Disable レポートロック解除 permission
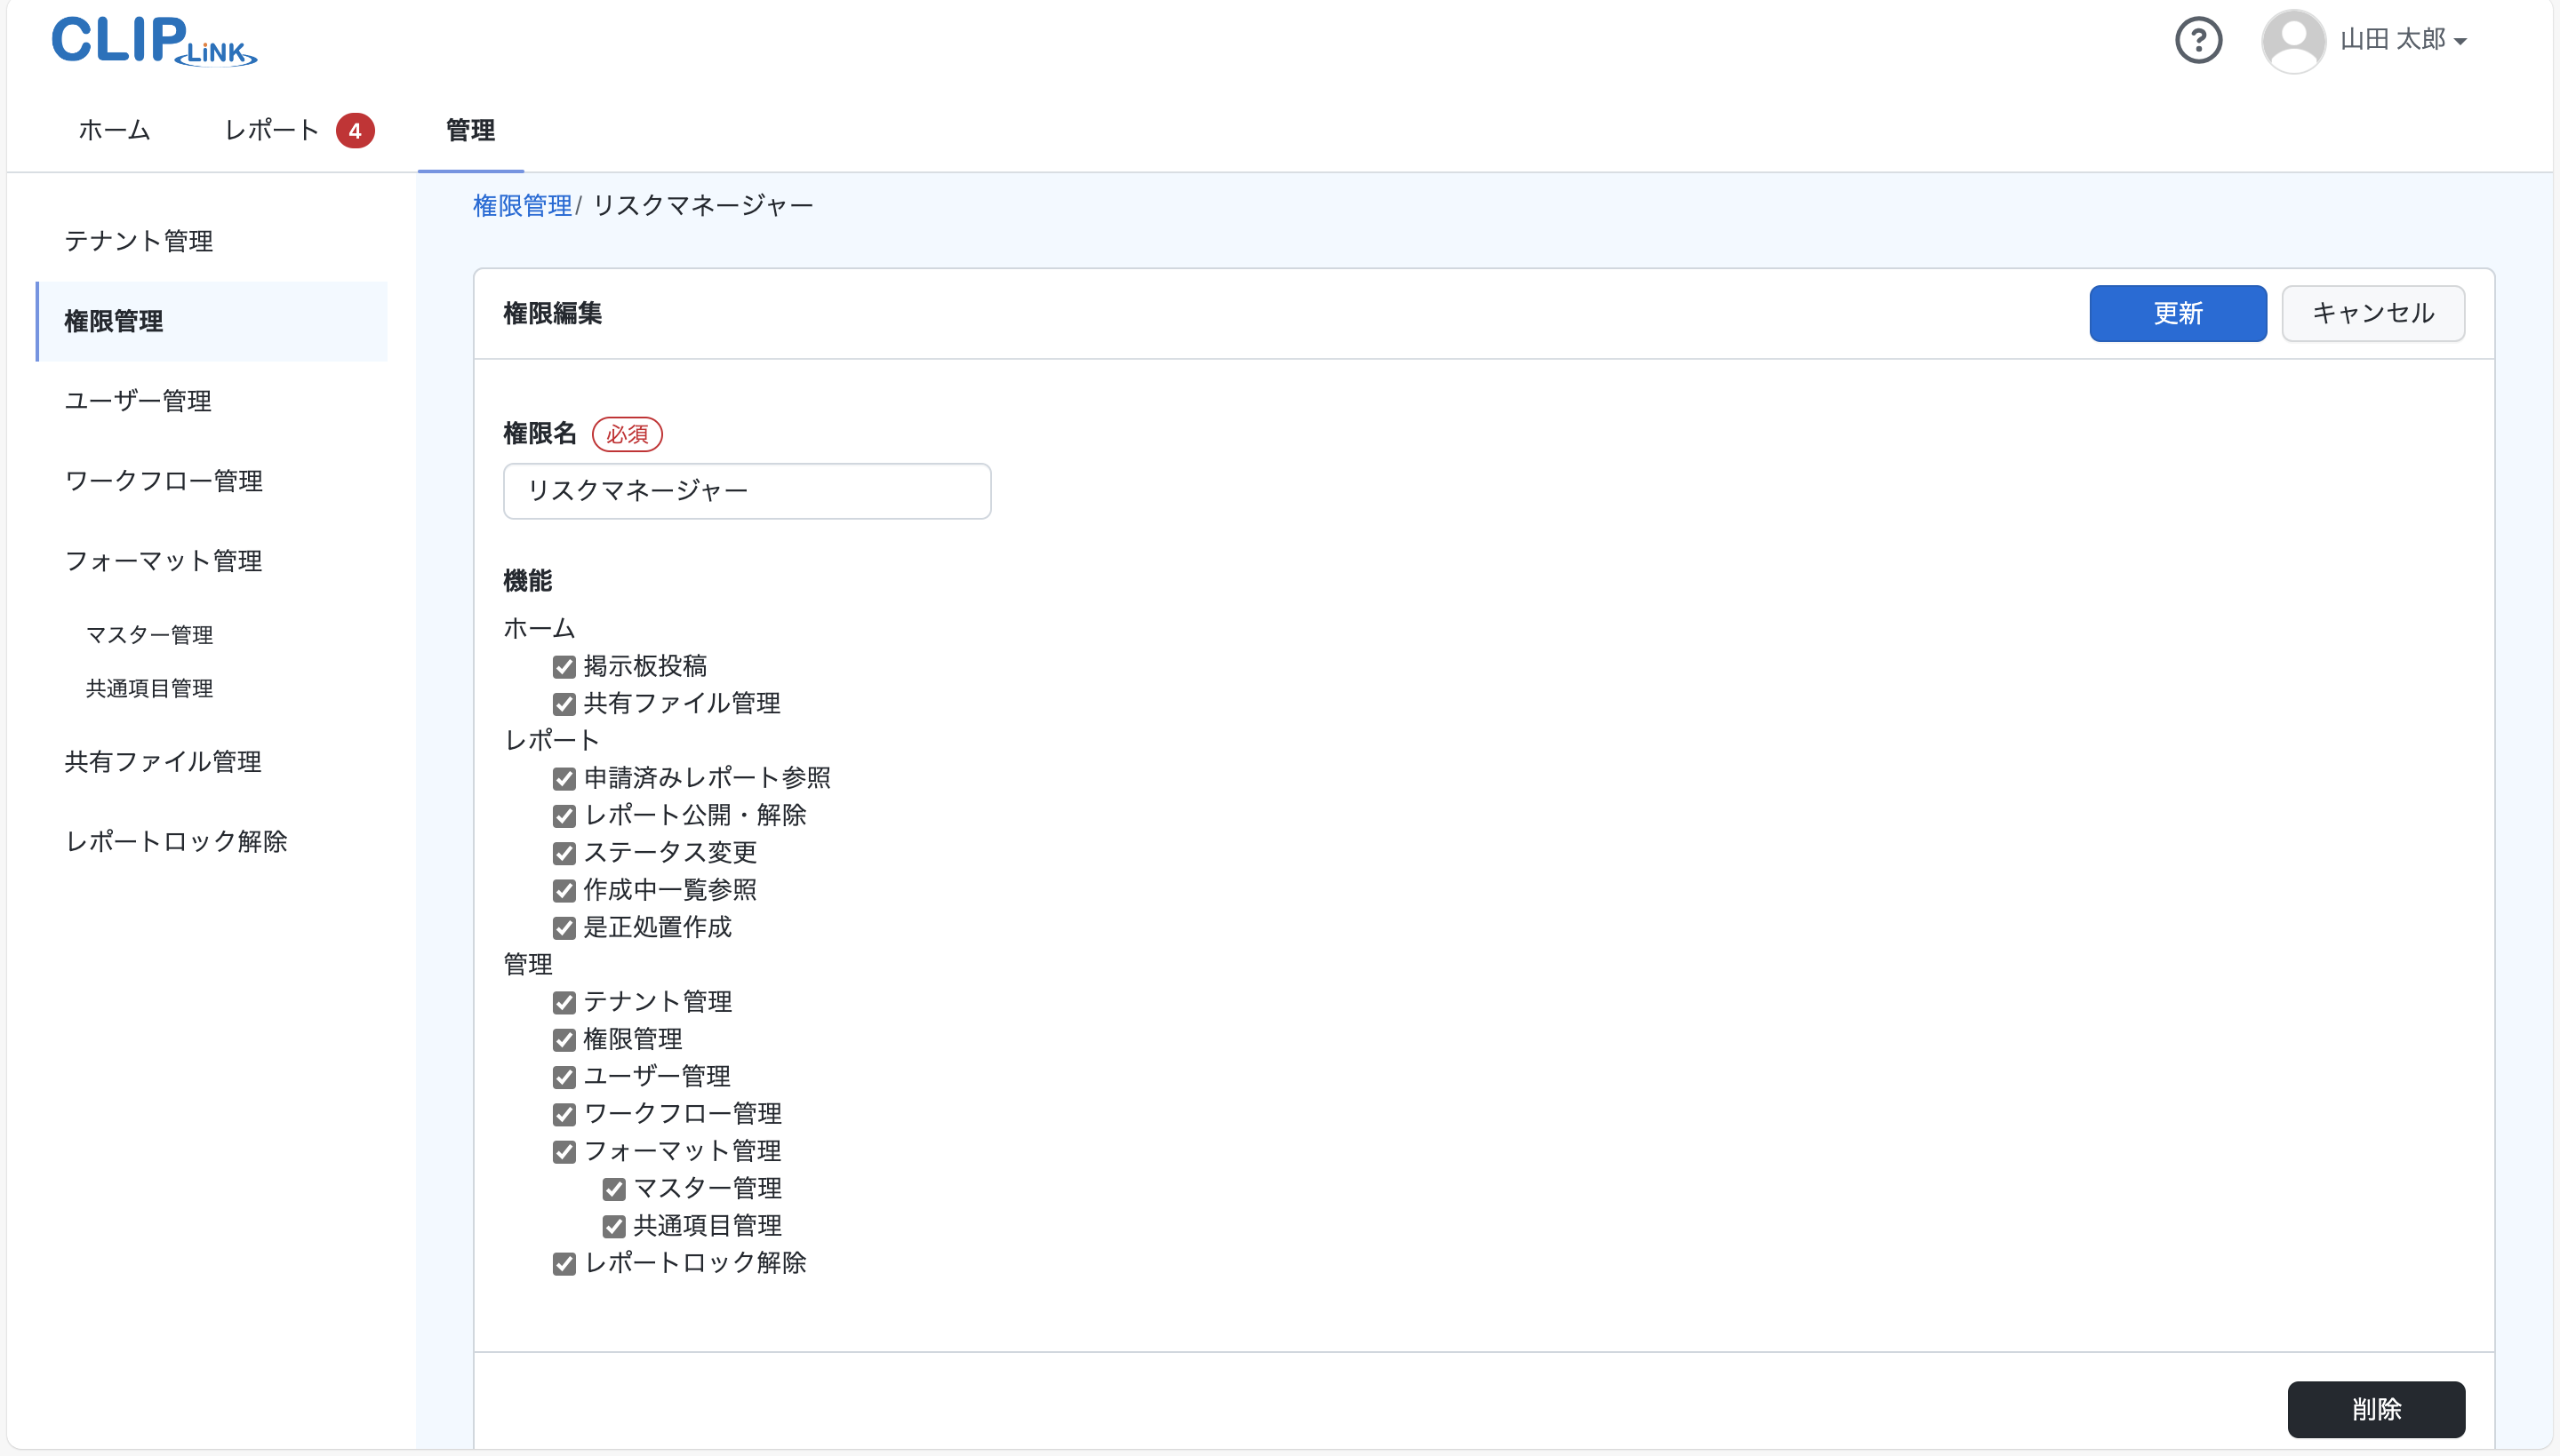2560x1456 pixels. click(565, 1263)
